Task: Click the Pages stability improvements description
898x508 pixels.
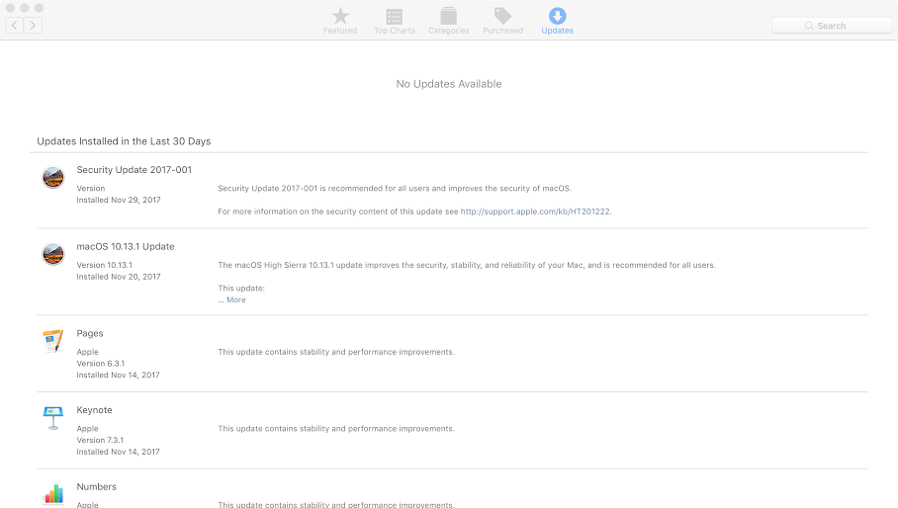Action: (x=336, y=352)
